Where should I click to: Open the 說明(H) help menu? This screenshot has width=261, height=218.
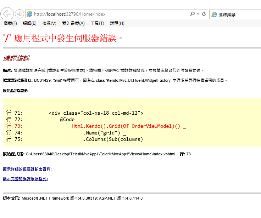coord(117,23)
